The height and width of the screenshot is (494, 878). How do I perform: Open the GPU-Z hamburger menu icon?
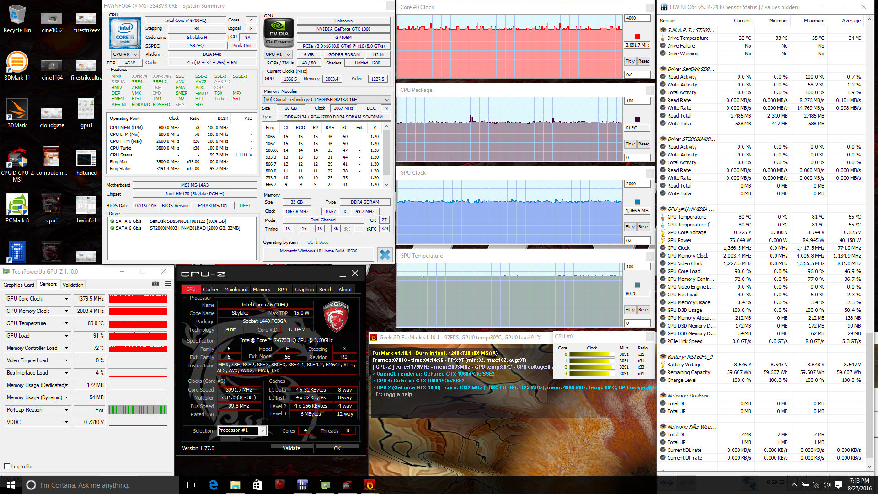[168, 284]
